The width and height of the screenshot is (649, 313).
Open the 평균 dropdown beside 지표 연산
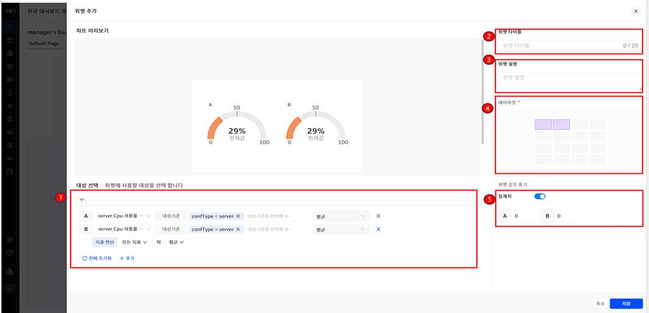176,242
